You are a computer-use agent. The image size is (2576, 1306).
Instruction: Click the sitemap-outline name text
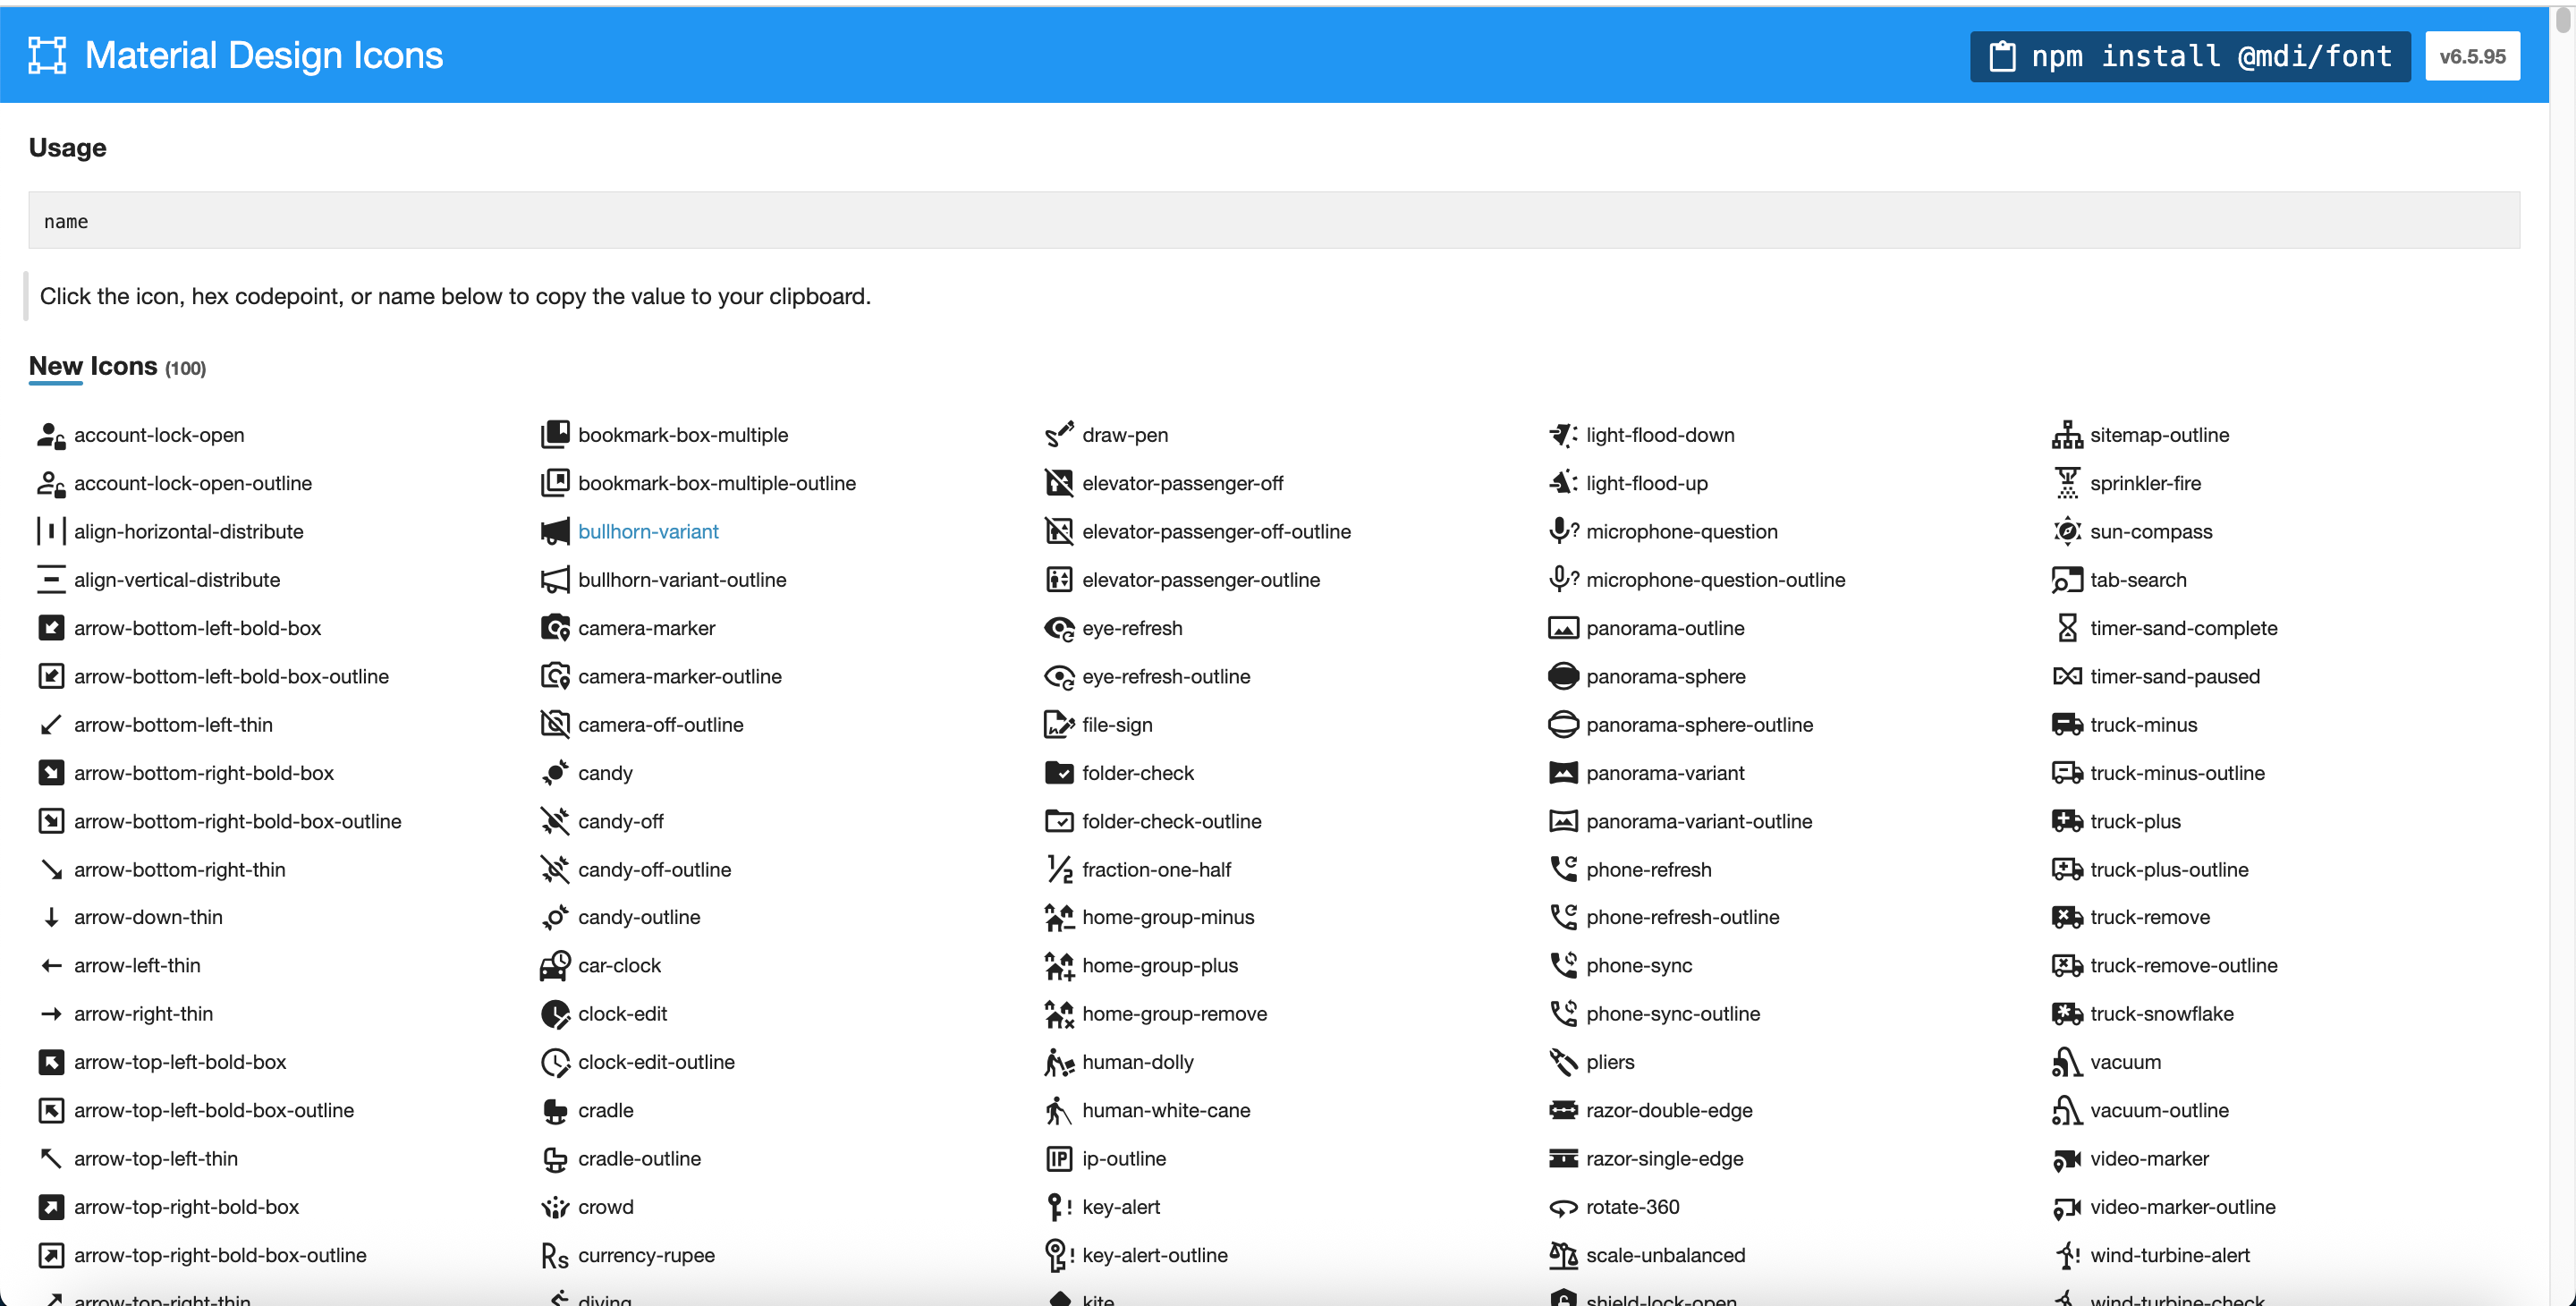coord(2159,435)
